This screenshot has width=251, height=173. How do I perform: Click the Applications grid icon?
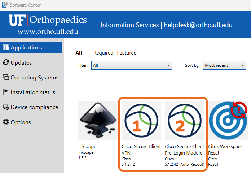pos(6,47)
